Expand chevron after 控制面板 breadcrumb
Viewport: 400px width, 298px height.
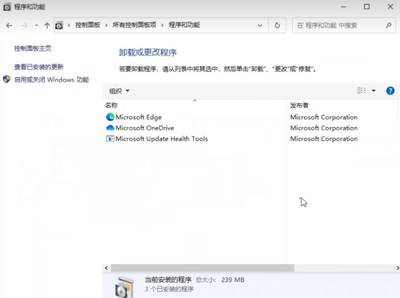click(106, 25)
